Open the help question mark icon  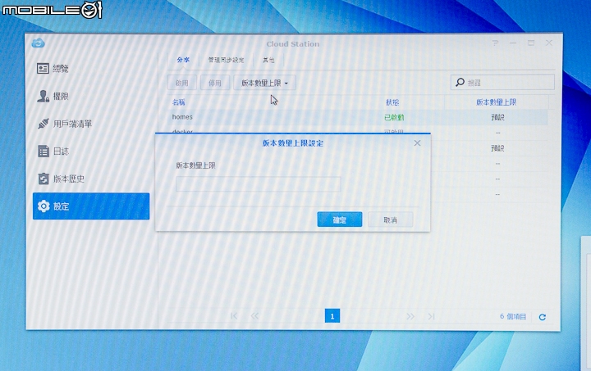pyautogui.click(x=495, y=43)
